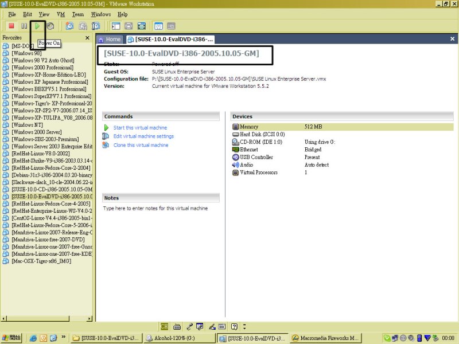Image resolution: width=459 pixels, height=344 pixels.
Task: Click the Suspend toolbar icon
Action: [24, 26]
